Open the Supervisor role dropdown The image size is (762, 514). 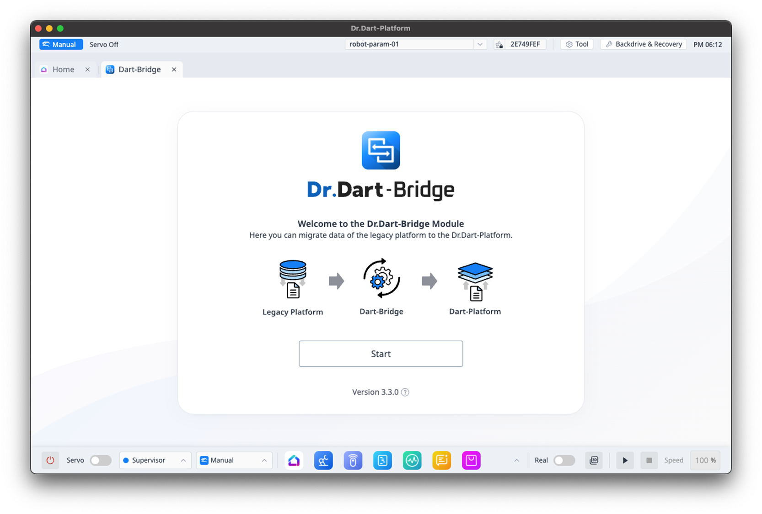pos(155,460)
